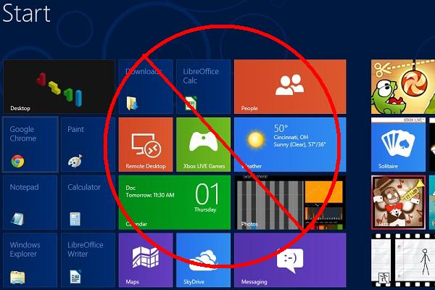The width and height of the screenshot is (435, 290).
Task: Launch the Maps tile
Action: pyautogui.click(x=145, y=260)
